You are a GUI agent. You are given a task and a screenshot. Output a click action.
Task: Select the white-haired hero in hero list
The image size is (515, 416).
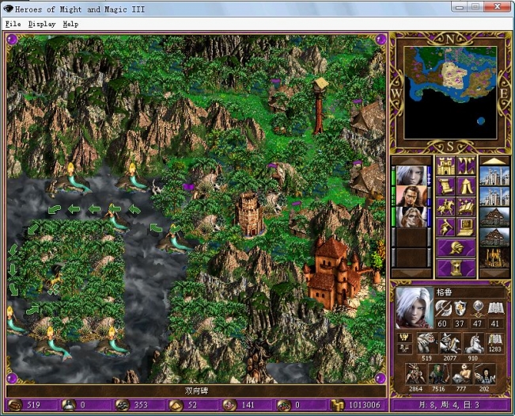411,176
